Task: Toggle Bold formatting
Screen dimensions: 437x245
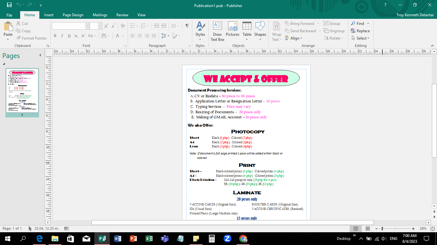Action: [55, 36]
